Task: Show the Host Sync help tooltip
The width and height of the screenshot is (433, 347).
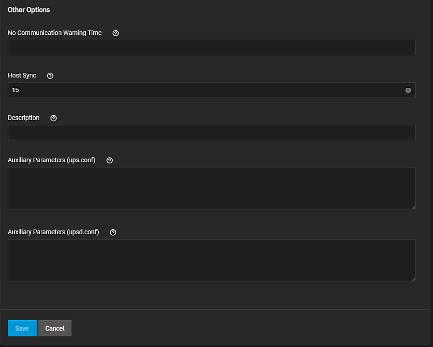Action: [x=50, y=75]
